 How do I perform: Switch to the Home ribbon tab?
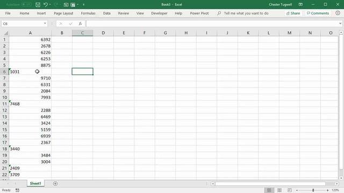[x=24, y=13]
